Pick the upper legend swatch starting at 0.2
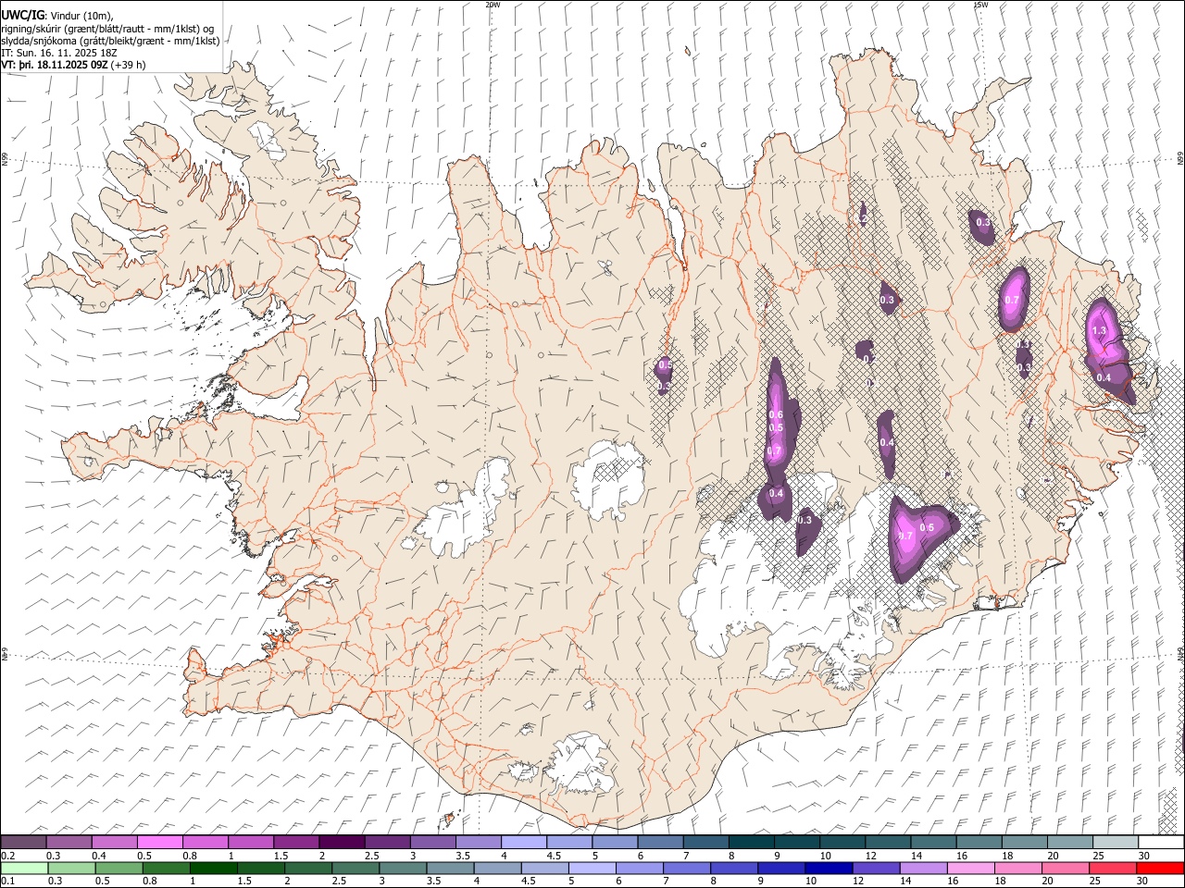1185x888 pixels. pyautogui.click(x=23, y=843)
